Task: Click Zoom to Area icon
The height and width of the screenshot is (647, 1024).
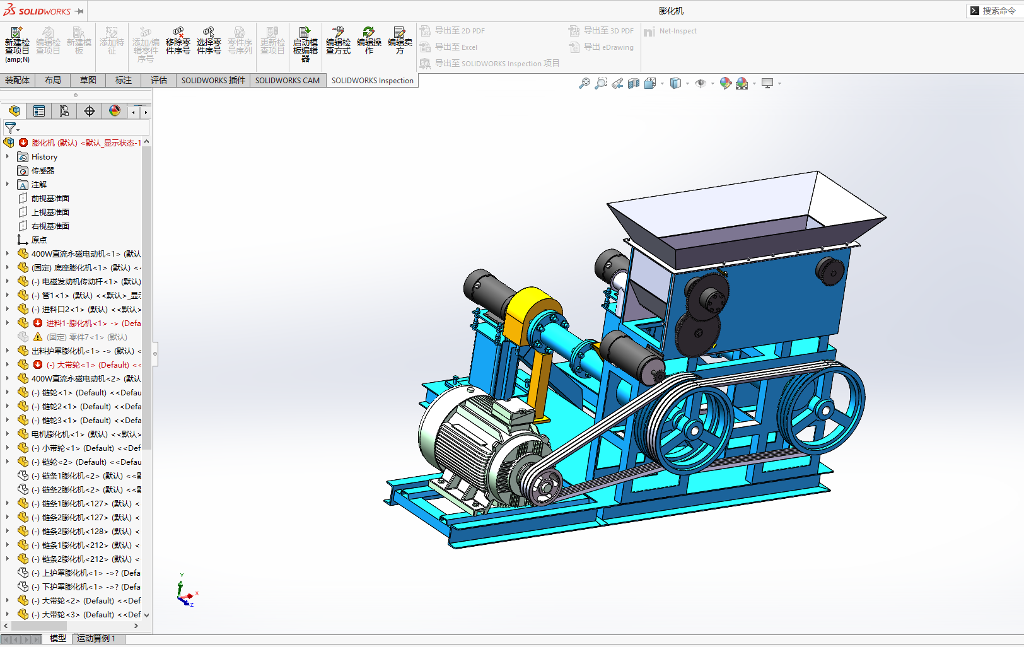Action: (601, 83)
